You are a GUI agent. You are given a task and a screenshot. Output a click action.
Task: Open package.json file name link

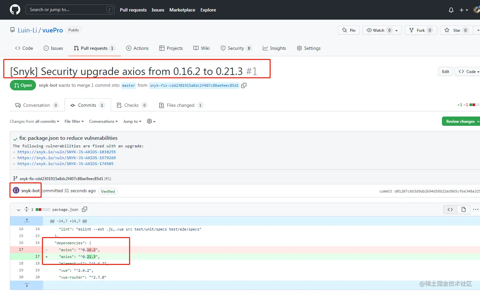[x=65, y=210]
